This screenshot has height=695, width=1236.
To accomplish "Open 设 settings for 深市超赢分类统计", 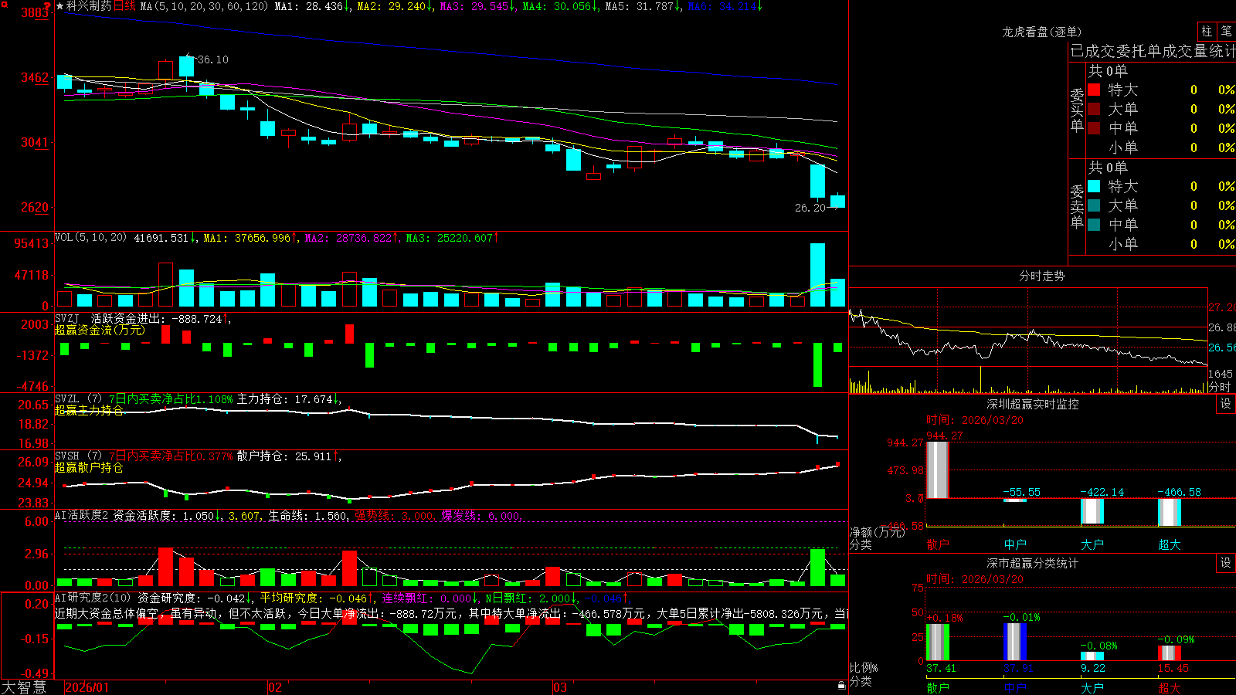I will point(1226,563).
